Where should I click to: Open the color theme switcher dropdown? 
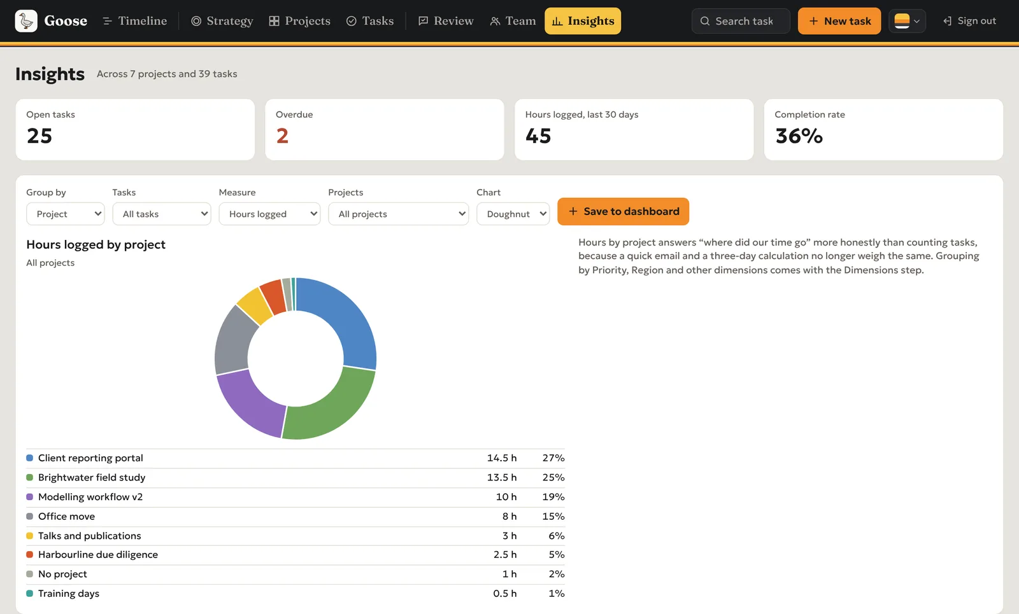coord(907,21)
